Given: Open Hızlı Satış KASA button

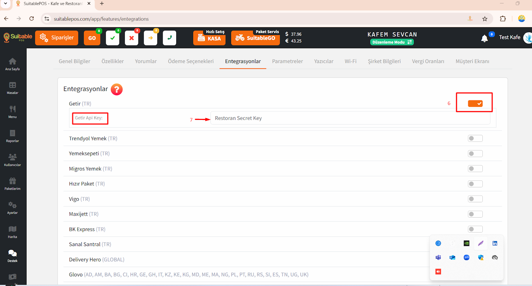Looking at the screenshot, I should tap(209, 38).
